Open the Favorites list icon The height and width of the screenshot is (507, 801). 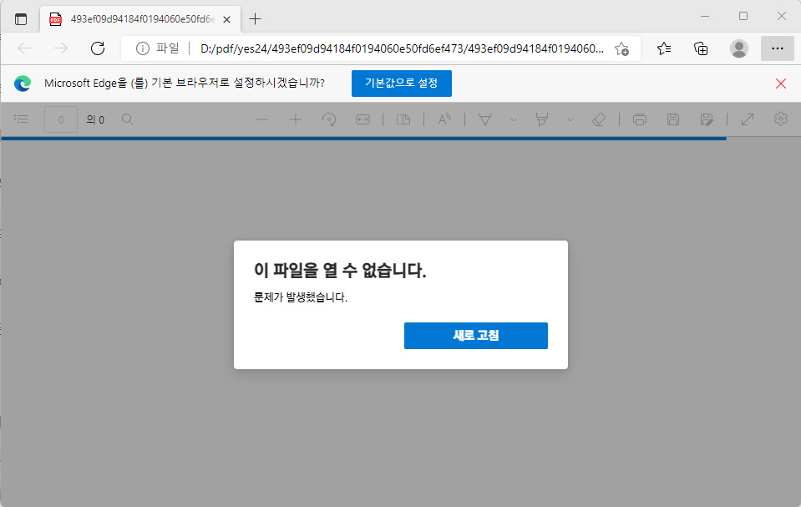tap(664, 48)
